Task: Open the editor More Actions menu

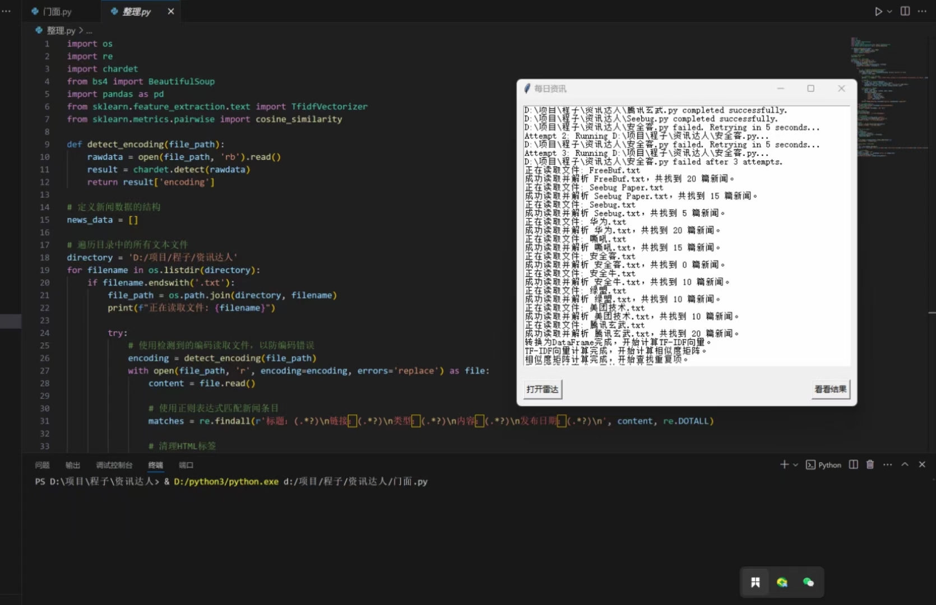Action: point(922,11)
